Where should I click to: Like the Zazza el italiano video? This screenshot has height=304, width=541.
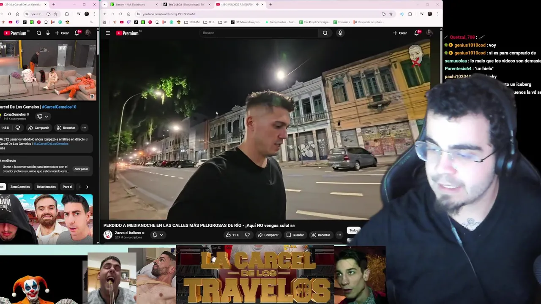point(232,235)
